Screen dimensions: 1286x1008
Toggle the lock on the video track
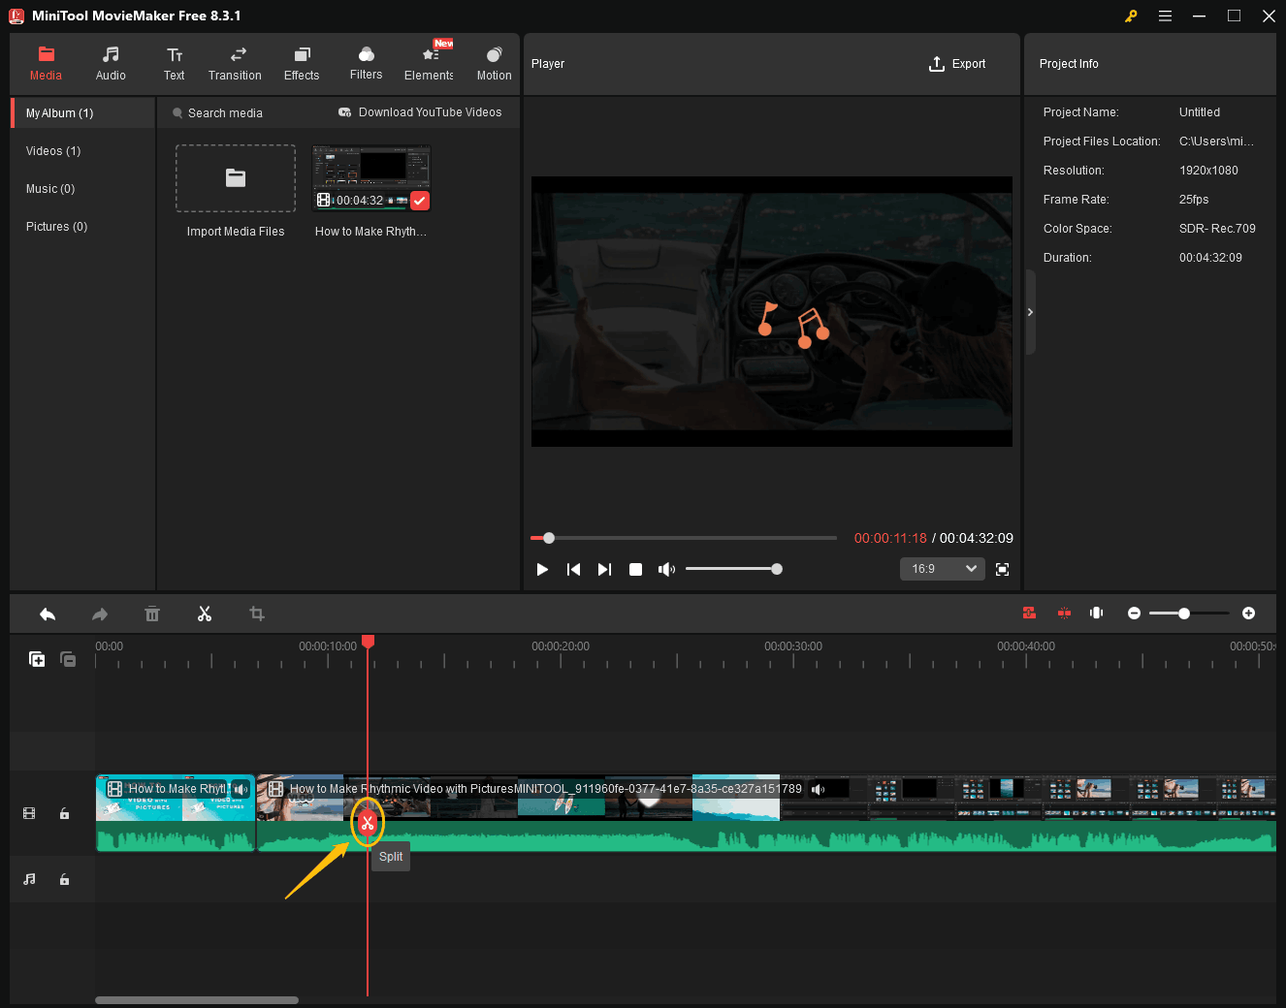coord(64,813)
